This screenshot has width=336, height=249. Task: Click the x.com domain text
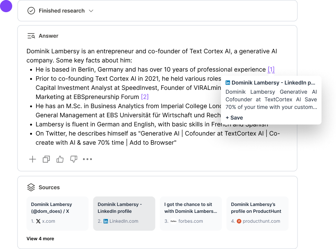click(x=49, y=221)
